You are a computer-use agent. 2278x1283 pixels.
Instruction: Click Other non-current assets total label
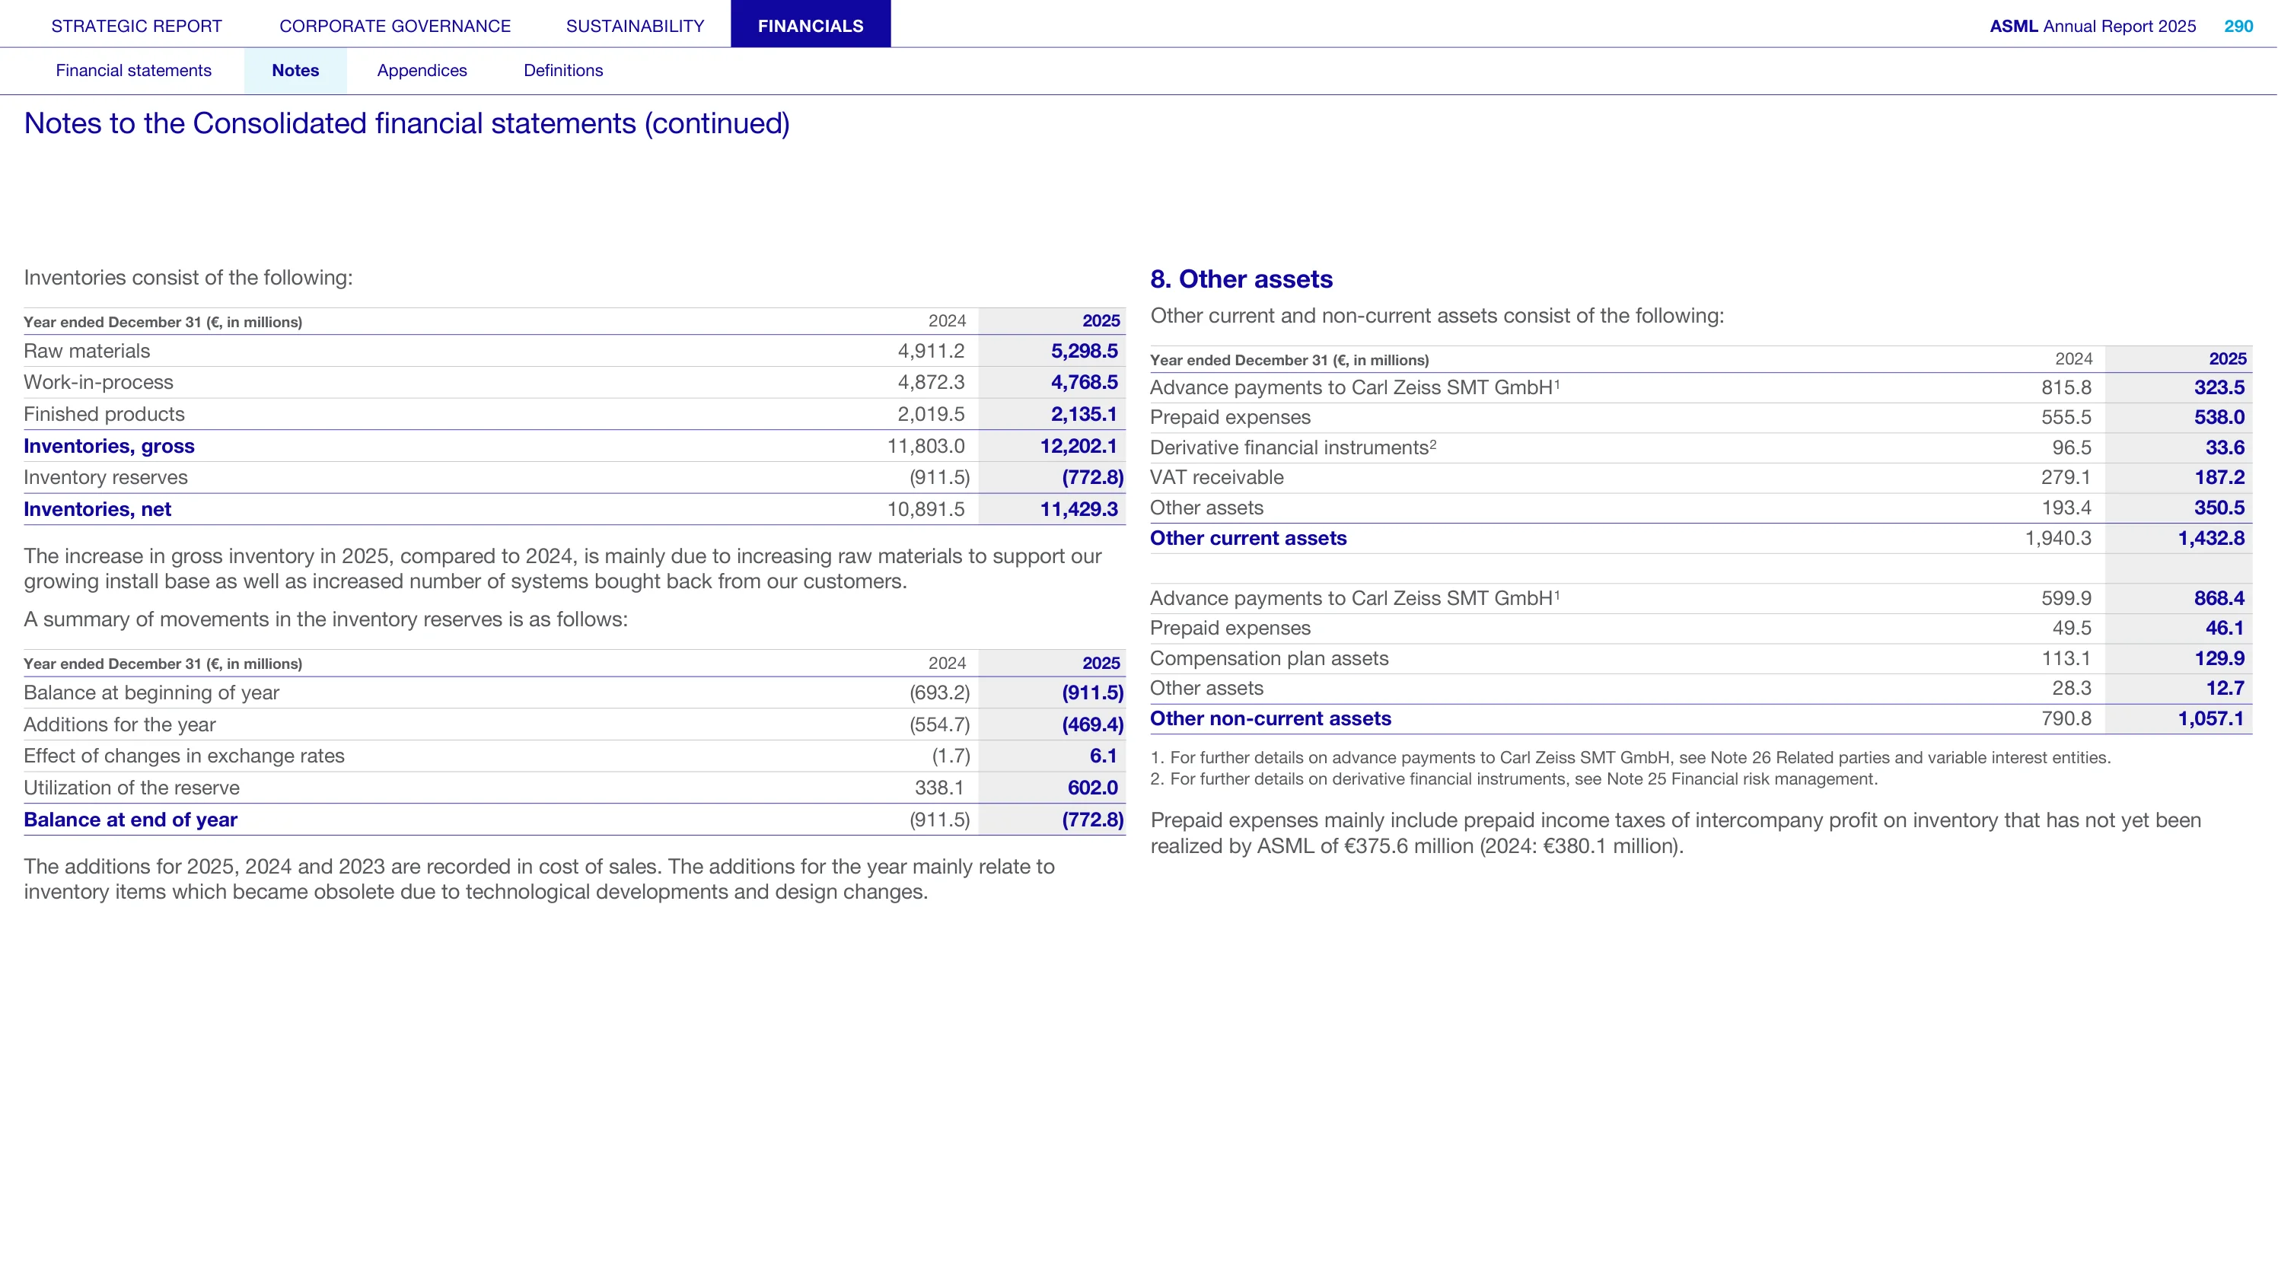[1270, 719]
